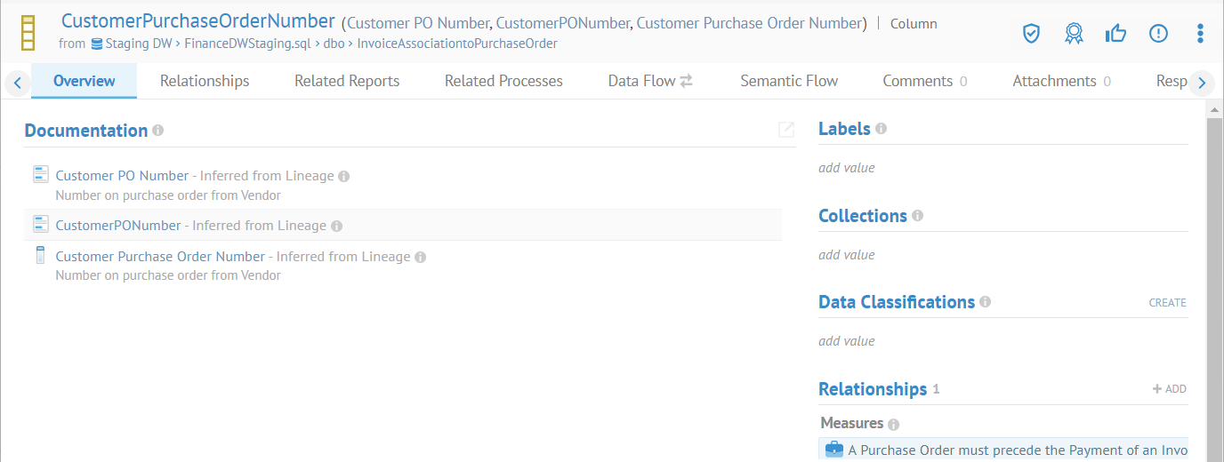This screenshot has width=1224, height=462.
Task: Click info icon beside Labels heading
Action: (x=881, y=129)
